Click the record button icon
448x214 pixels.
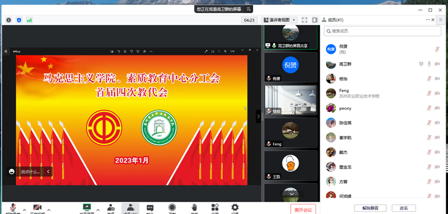pos(172,207)
